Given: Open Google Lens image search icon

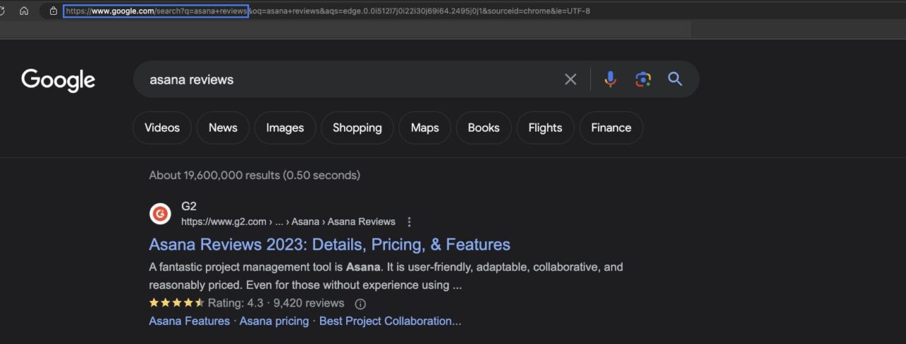Looking at the screenshot, I should 643,79.
